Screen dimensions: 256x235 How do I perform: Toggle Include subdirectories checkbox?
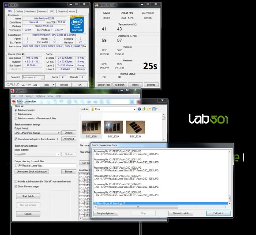[x=16, y=182]
